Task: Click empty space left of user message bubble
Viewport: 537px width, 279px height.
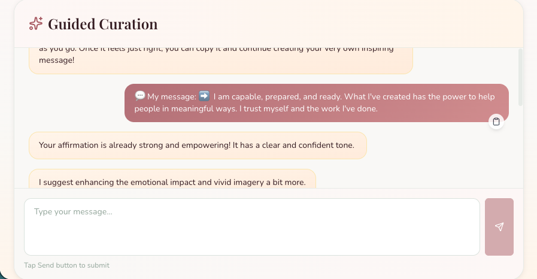Action: point(75,103)
